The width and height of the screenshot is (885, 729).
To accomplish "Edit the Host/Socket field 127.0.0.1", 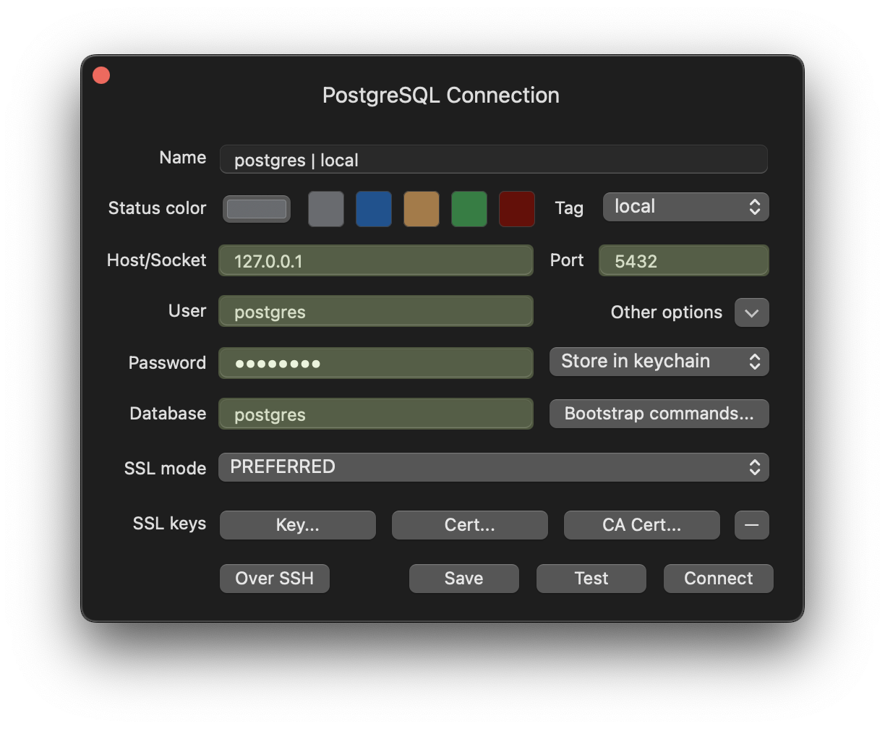I will [376, 260].
